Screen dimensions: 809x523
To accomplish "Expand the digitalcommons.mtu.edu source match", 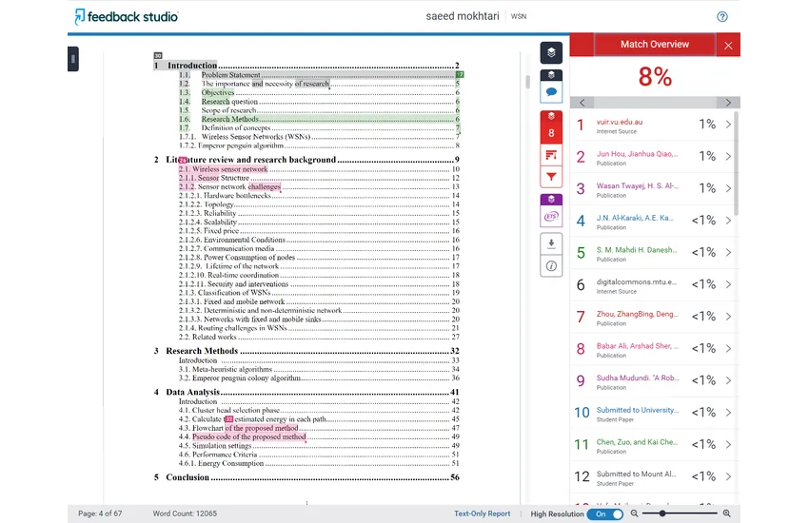I will click(x=728, y=284).
